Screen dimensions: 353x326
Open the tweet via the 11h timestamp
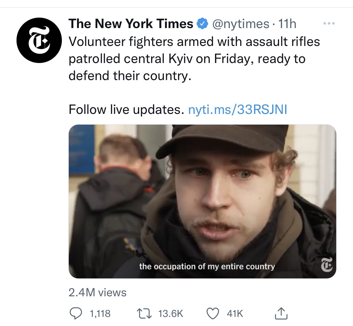(287, 24)
